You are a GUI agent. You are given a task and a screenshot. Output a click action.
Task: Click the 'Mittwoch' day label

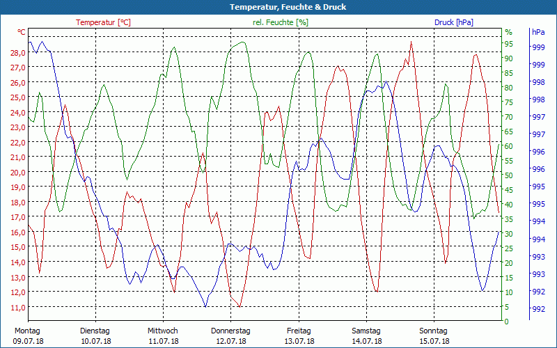pyautogui.click(x=163, y=331)
